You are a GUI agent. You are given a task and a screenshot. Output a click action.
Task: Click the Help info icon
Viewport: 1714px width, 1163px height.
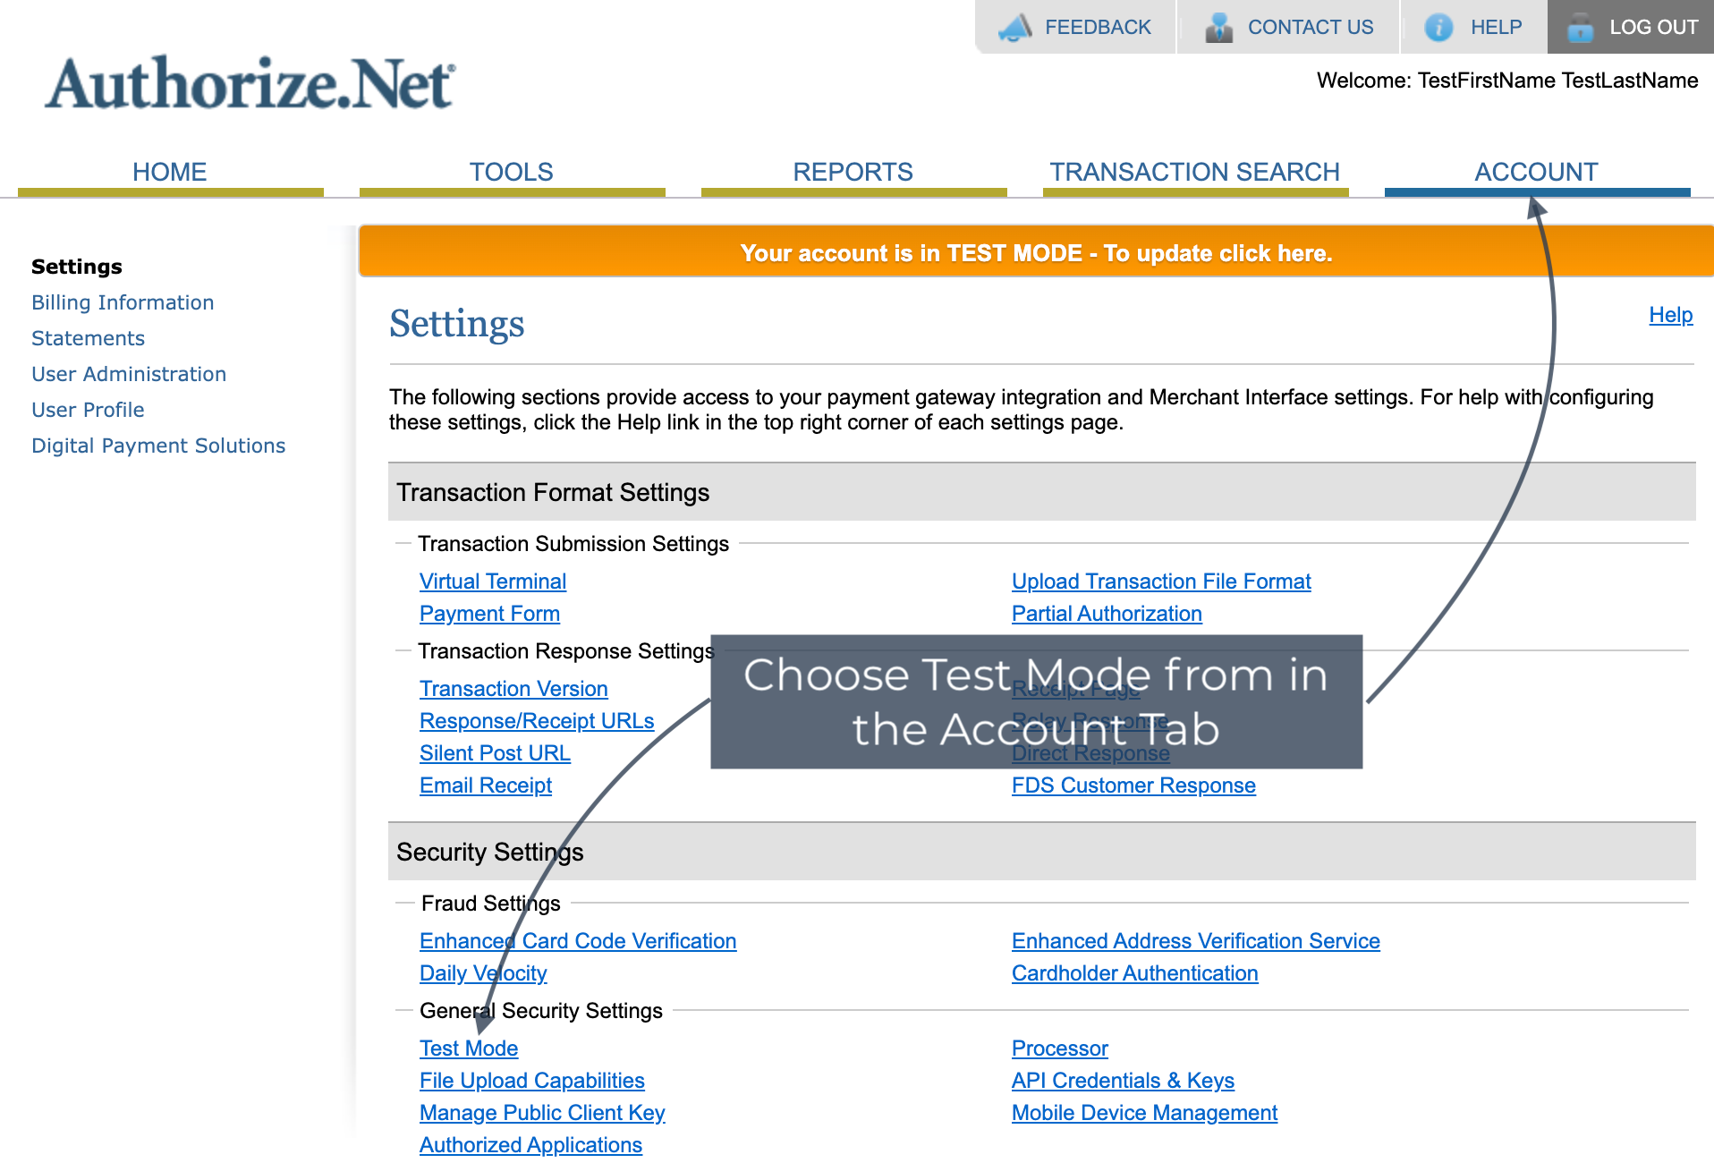click(x=1438, y=28)
